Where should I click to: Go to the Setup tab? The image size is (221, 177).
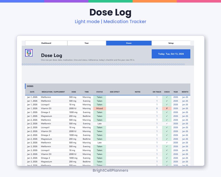point(171,43)
